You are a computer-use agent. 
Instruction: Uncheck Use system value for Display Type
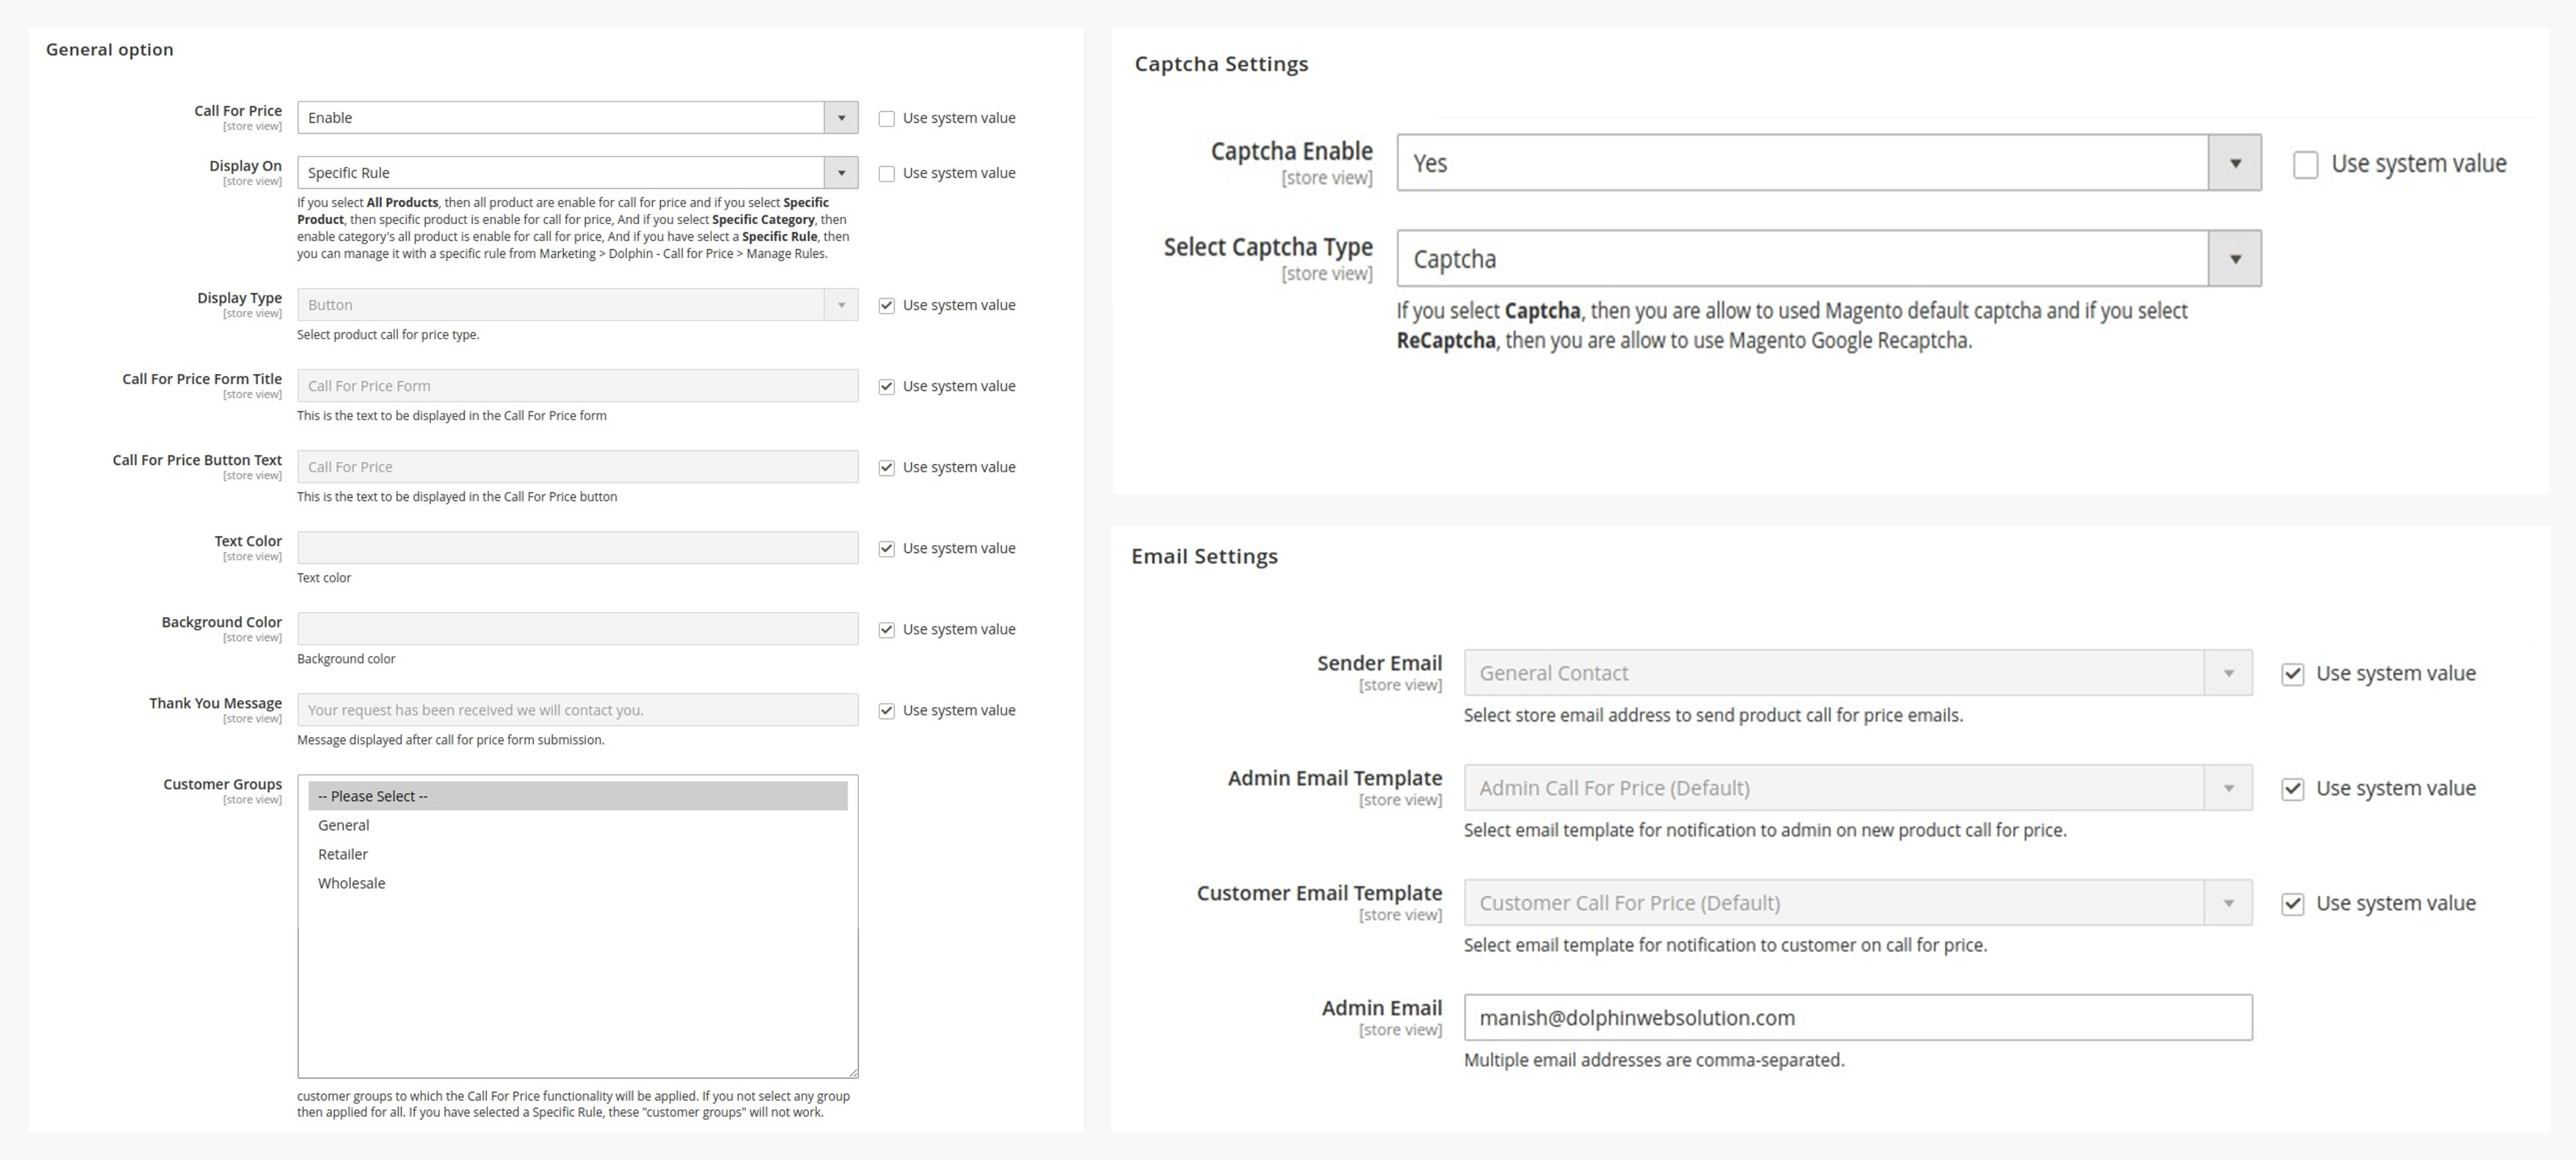tap(887, 306)
